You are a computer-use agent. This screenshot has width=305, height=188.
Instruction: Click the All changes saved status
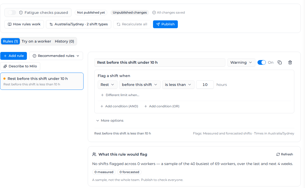(169, 13)
